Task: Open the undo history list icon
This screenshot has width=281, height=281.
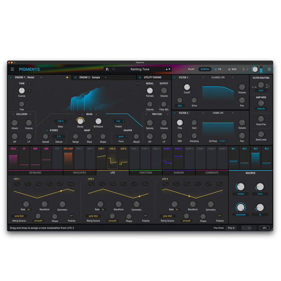Action: [x=249, y=228]
